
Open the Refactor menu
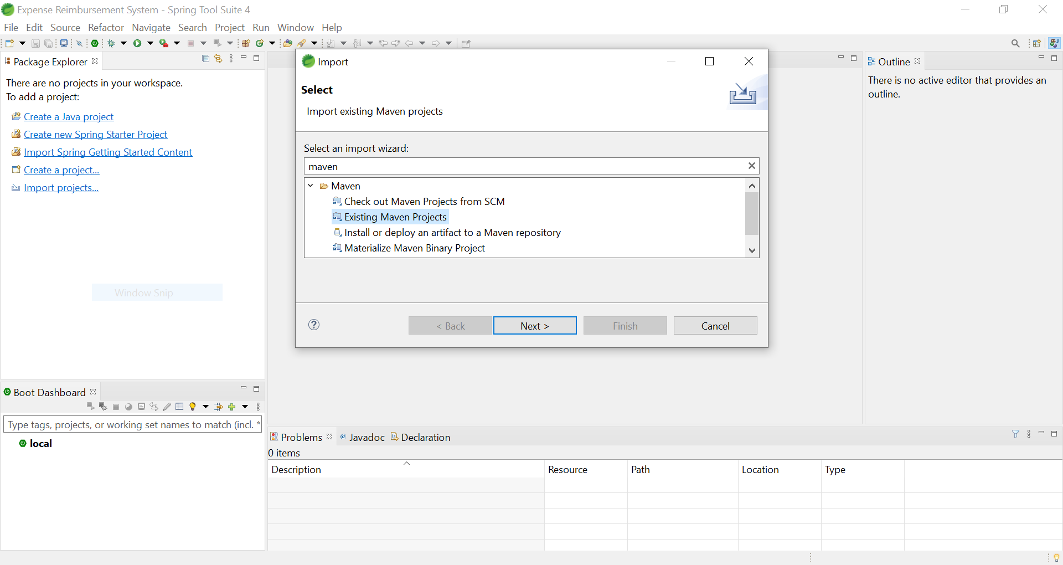pos(106,27)
